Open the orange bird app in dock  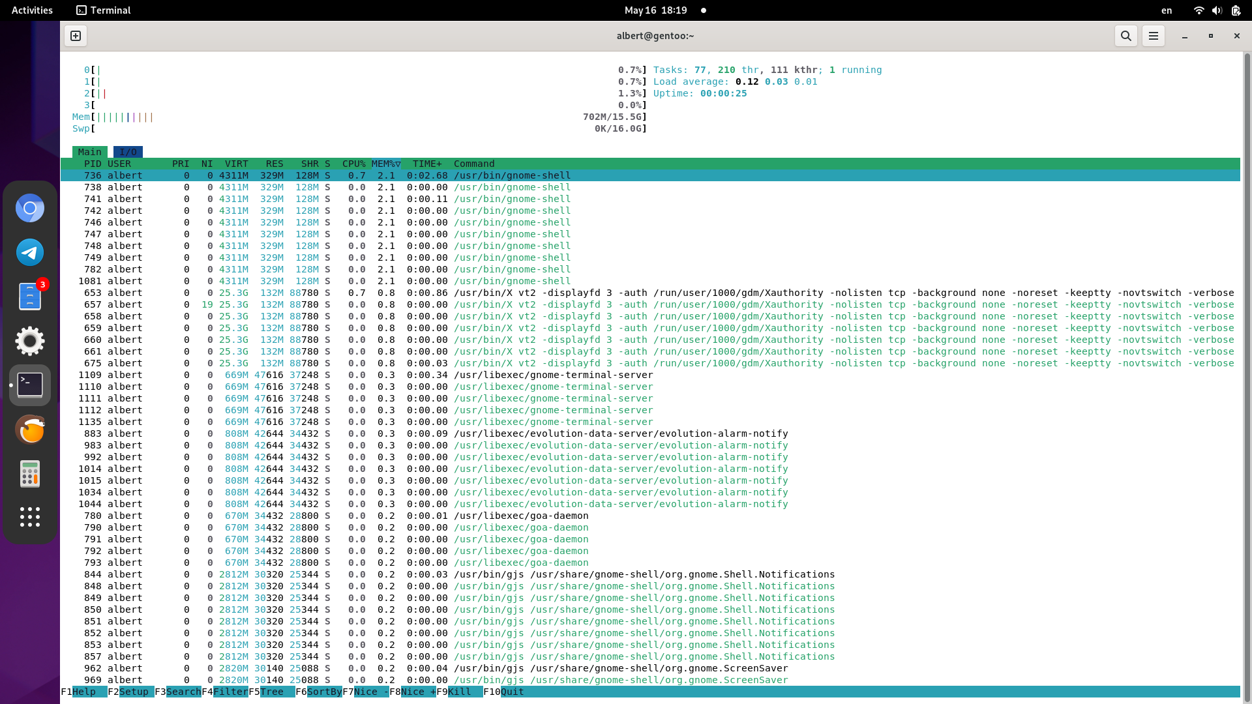30,430
